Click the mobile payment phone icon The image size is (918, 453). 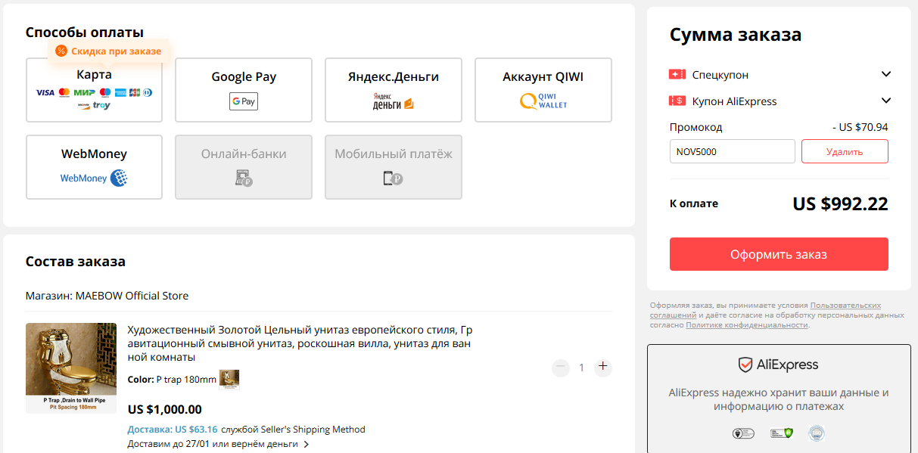pos(393,178)
